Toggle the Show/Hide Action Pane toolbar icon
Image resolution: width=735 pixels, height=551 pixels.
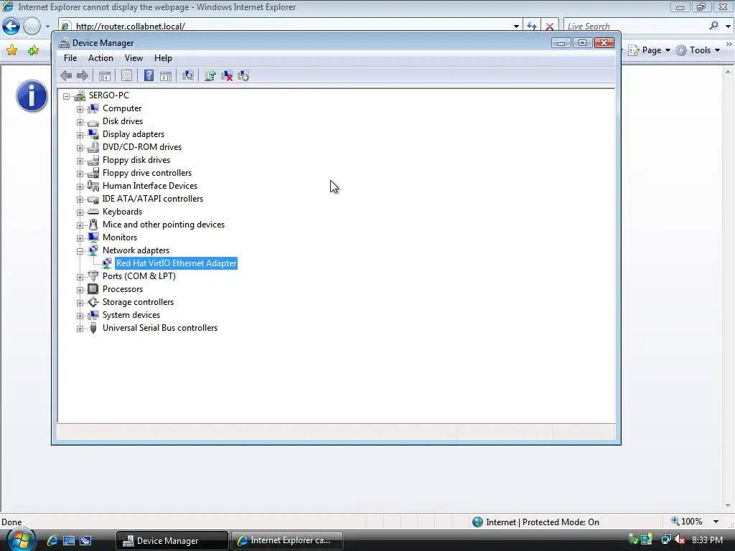pyautogui.click(x=166, y=75)
